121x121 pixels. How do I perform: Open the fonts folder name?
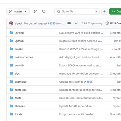[x=18, y=98]
